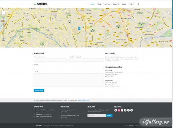Click the newsletter email input field
The height and width of the screenshot is (128, 173).
pos(96,115)
